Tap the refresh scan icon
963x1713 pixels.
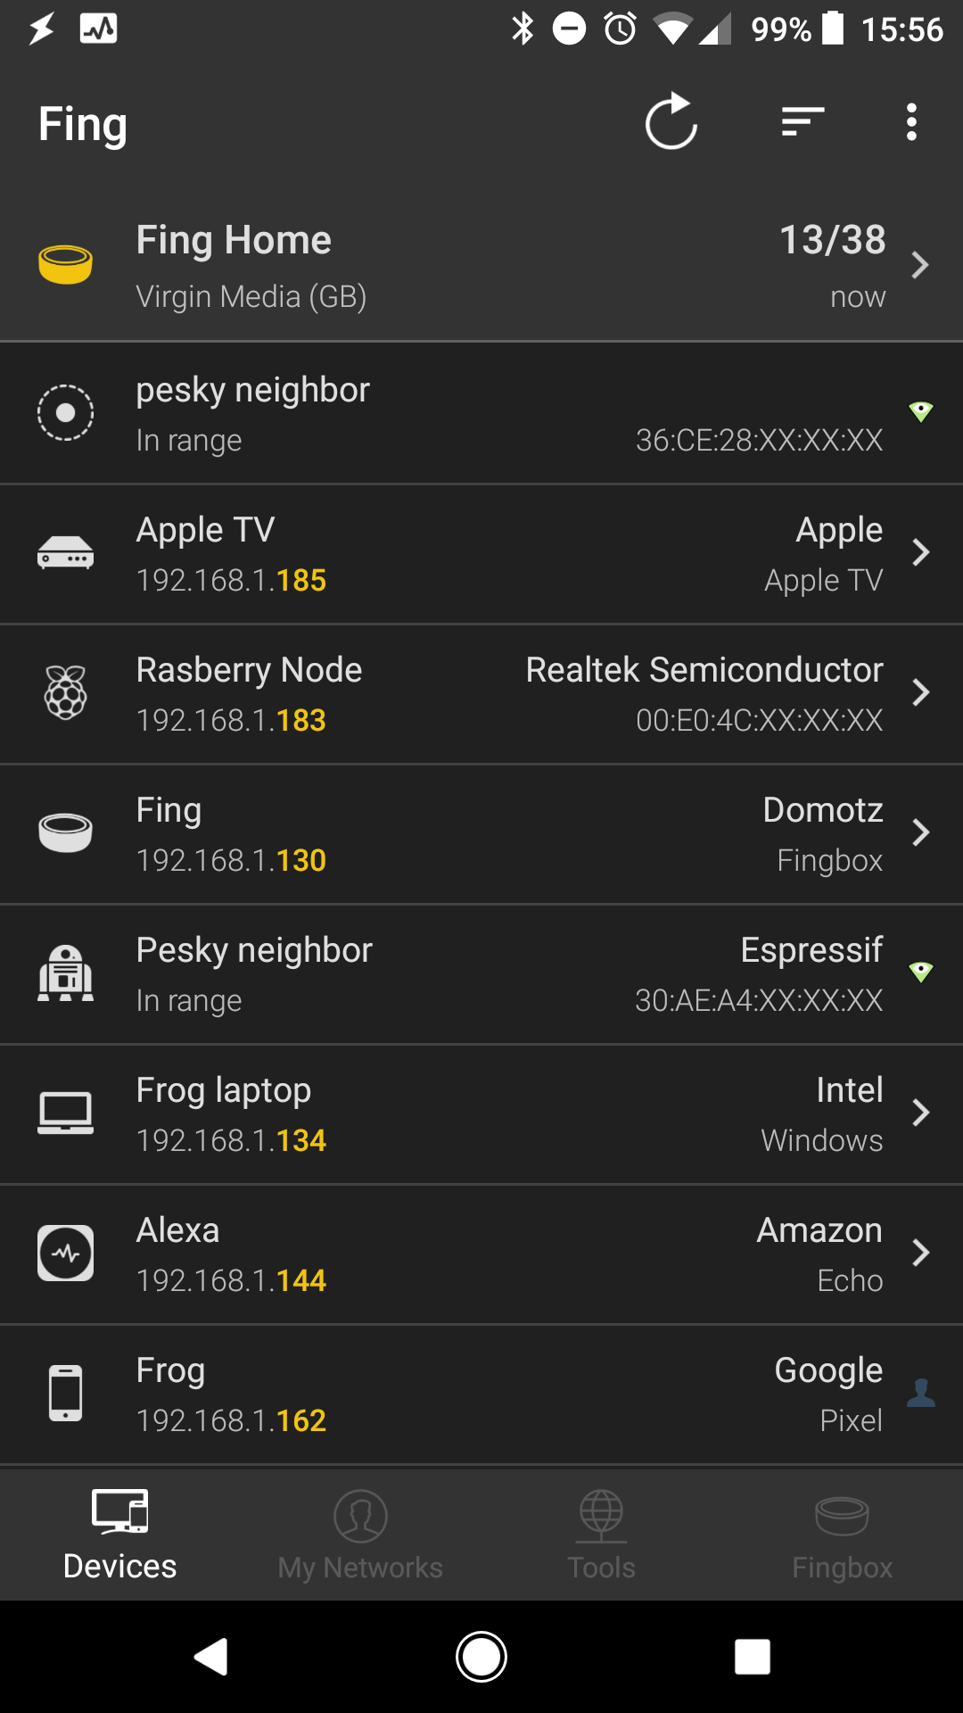(x=671, y=122)
